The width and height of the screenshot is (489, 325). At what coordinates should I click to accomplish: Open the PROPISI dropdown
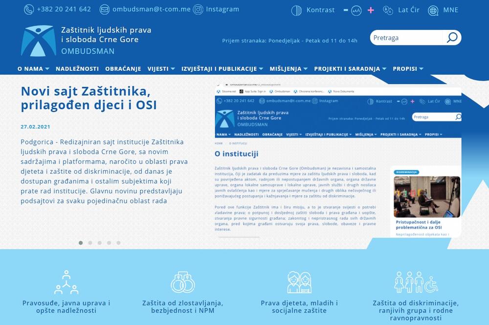[x=406, y=69]
